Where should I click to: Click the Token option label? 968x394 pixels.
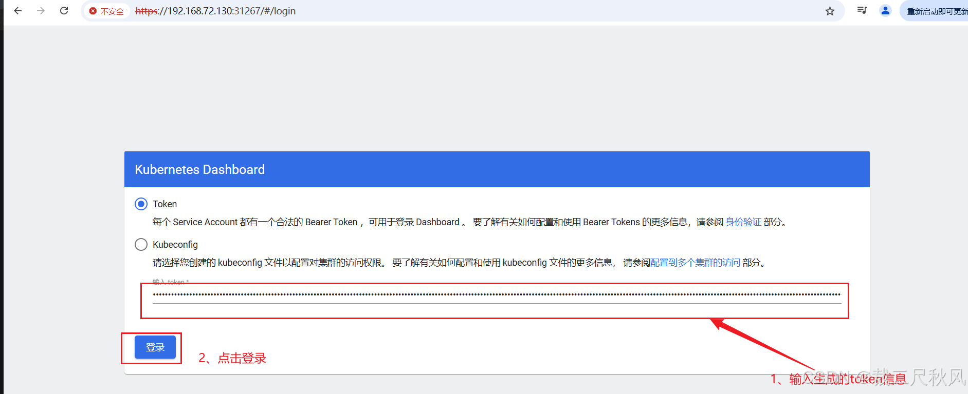click(x=165, y=204)
